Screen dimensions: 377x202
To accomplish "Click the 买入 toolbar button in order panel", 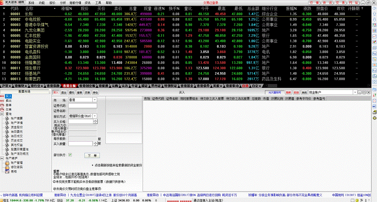I will click(56, 93).
